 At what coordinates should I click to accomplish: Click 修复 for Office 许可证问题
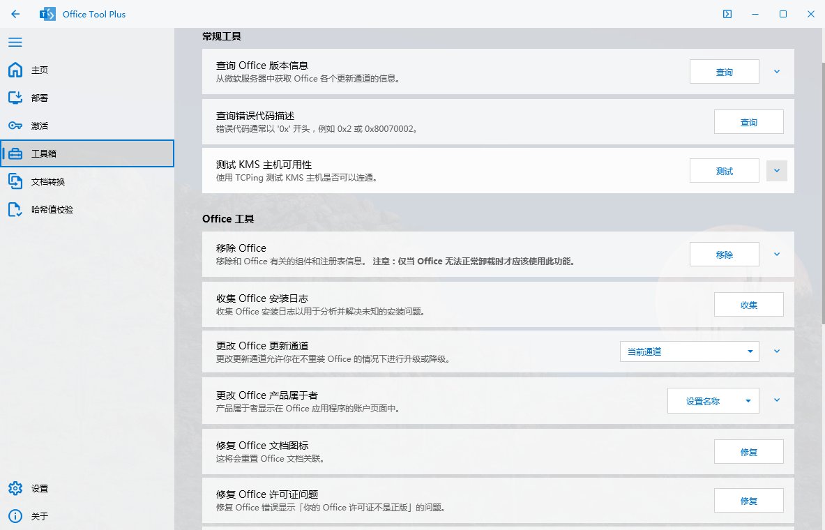pyautogui.click(x=748, y=501)
